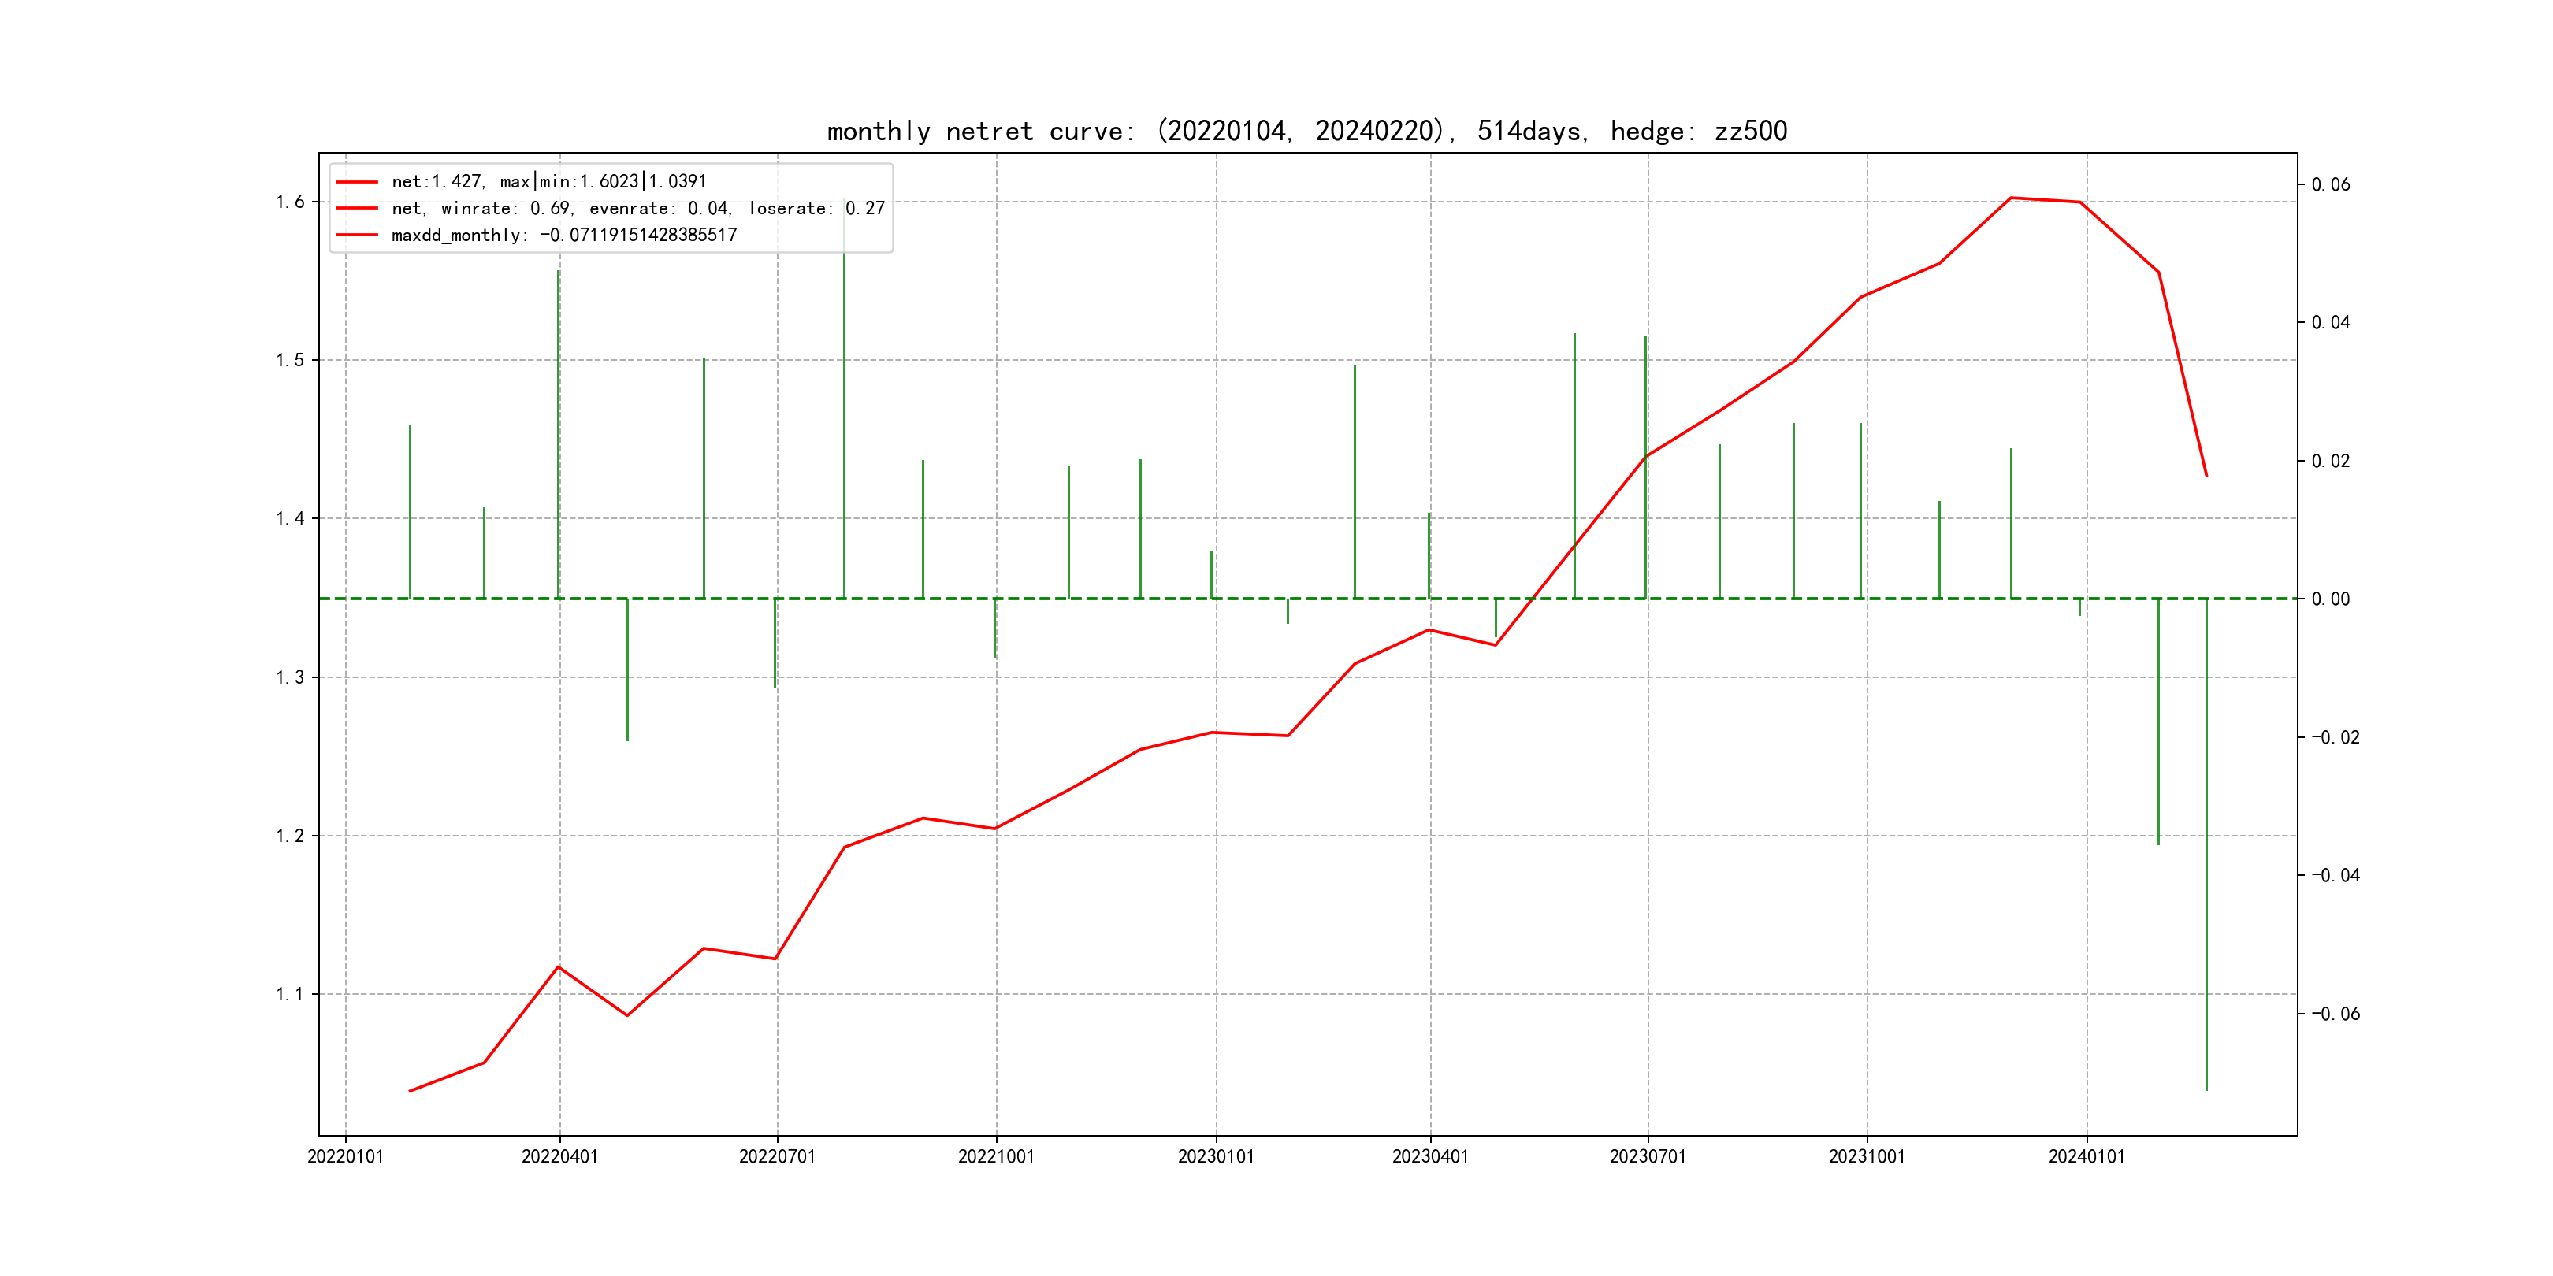This screenshot has width=2553, height=1276.
Task: Click x-axis tick label 20230401
Action: click(x=1430, y=1156)
